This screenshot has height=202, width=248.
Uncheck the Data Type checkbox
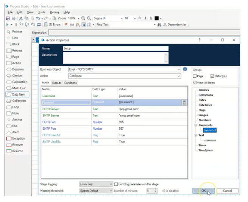point(212,76)
